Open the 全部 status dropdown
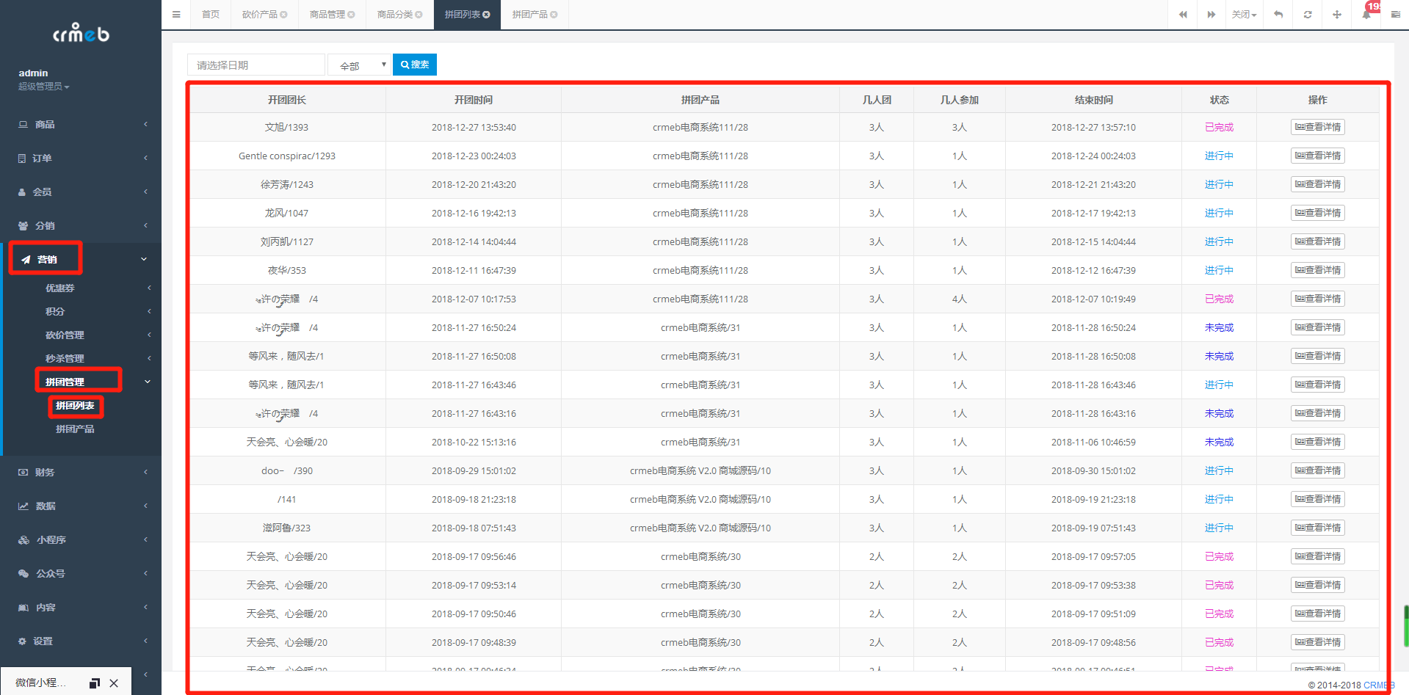The width and height of the screenshot is (1409, 695). [x=359, y=65]
